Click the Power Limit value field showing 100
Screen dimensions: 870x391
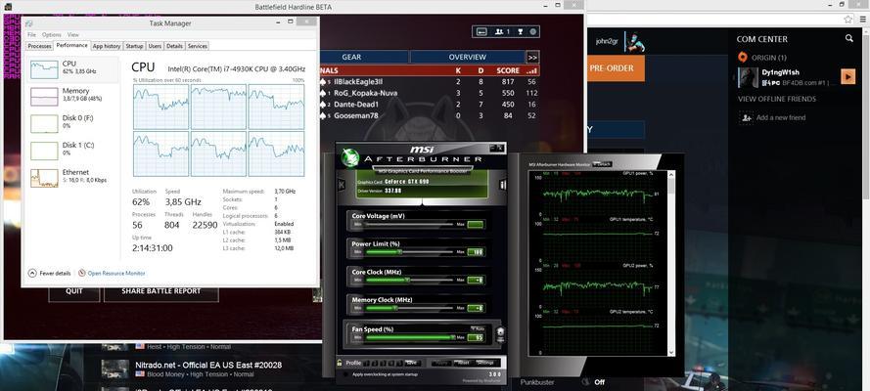(476, 252)
